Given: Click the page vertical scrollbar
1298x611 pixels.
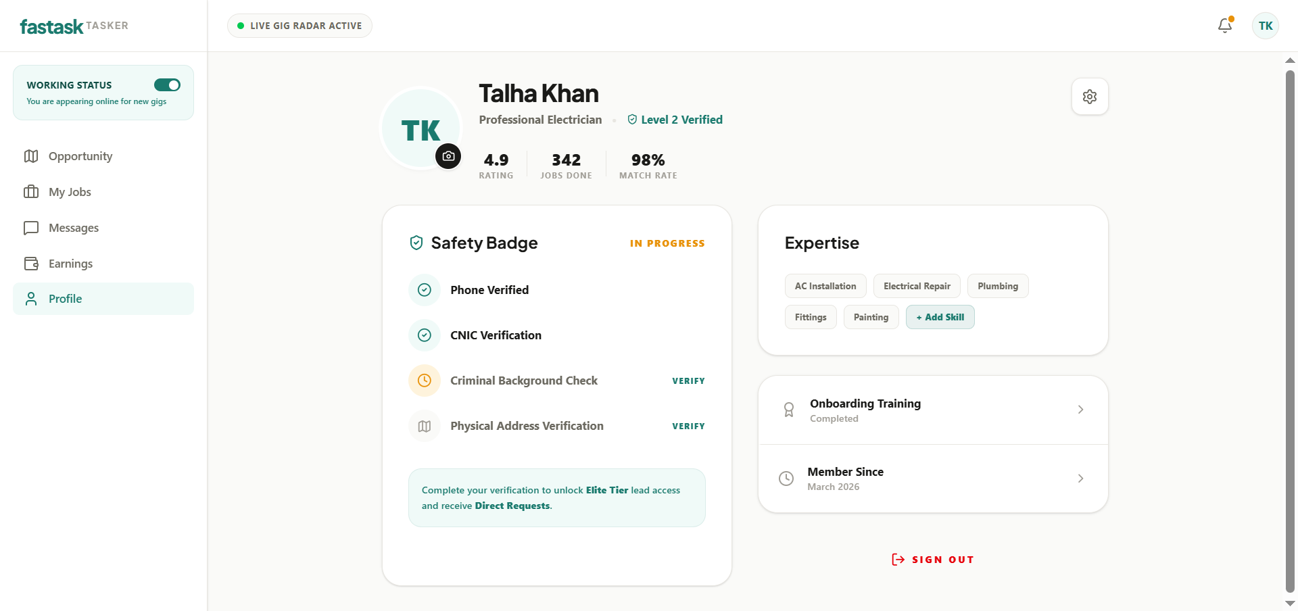Looking at the screenshot, I should 1290,331.
